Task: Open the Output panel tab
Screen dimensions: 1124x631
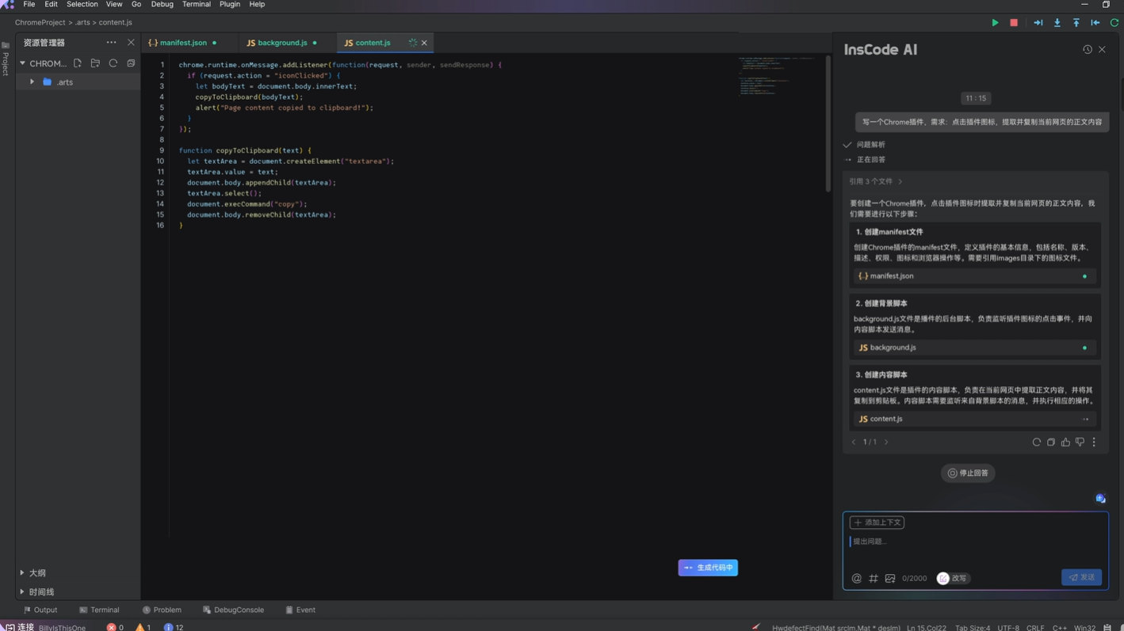Action: [40, 610]
